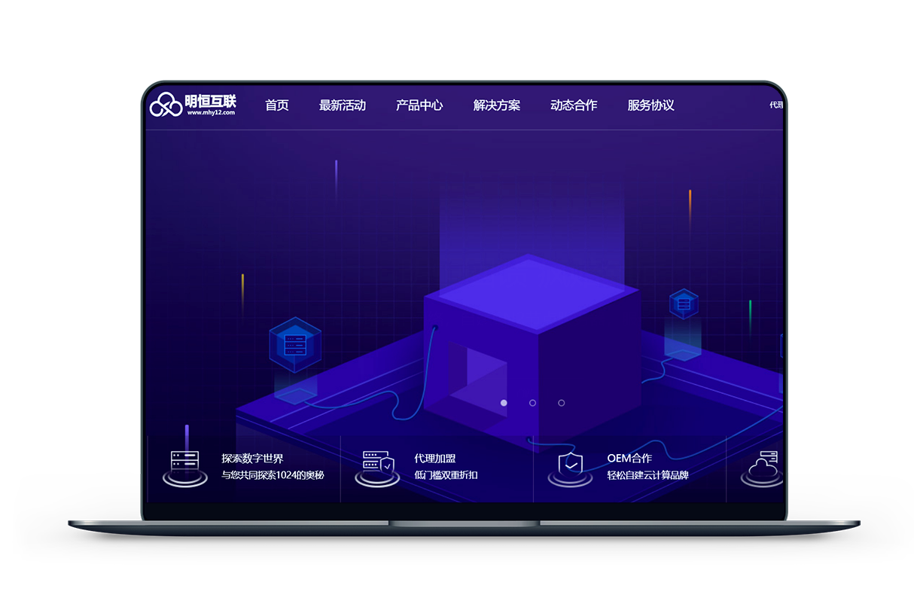Switch to the second carousel slide dot

(532, 403)
